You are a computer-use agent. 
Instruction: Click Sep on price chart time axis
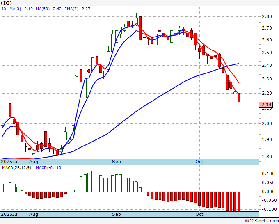pos(117,162)
